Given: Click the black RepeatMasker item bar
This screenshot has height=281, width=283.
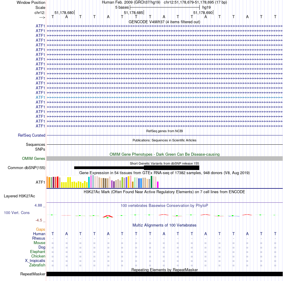Looking at the screenshot, I should (x=164, y=274).
